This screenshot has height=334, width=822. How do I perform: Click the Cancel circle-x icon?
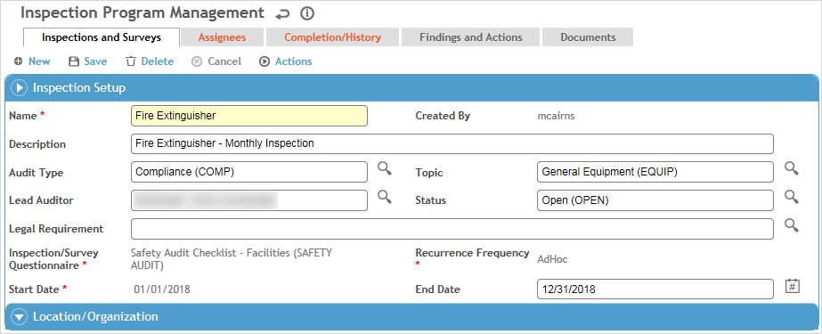click(197, 61)
